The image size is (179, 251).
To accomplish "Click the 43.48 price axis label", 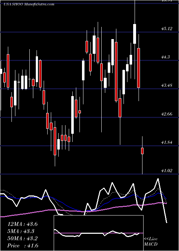I will pos(167,85).
